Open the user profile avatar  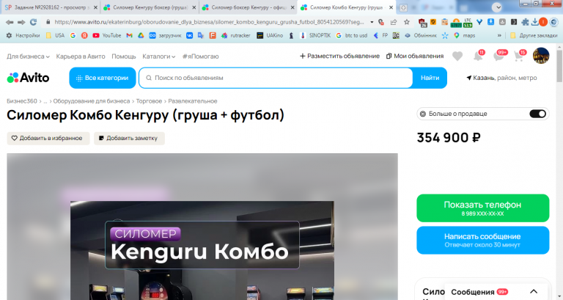[x=541, y=56]
